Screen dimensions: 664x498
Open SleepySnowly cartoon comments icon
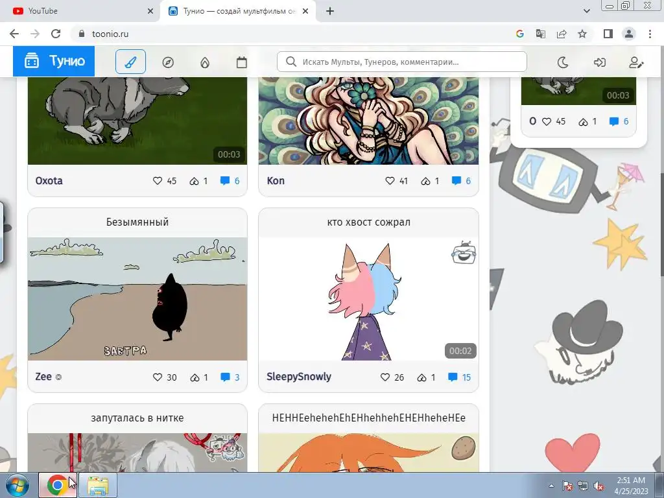coord(453,377)
